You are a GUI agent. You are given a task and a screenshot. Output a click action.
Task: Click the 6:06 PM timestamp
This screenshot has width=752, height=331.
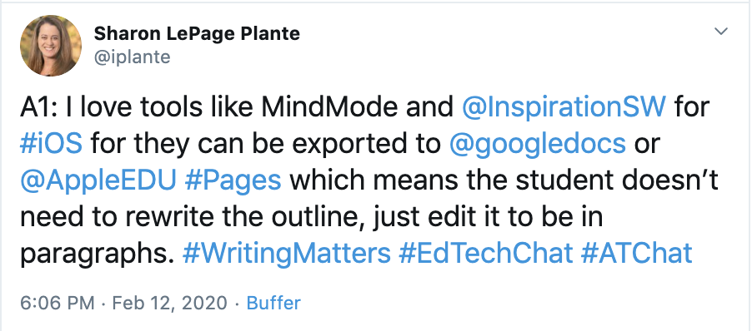[58, 304]
